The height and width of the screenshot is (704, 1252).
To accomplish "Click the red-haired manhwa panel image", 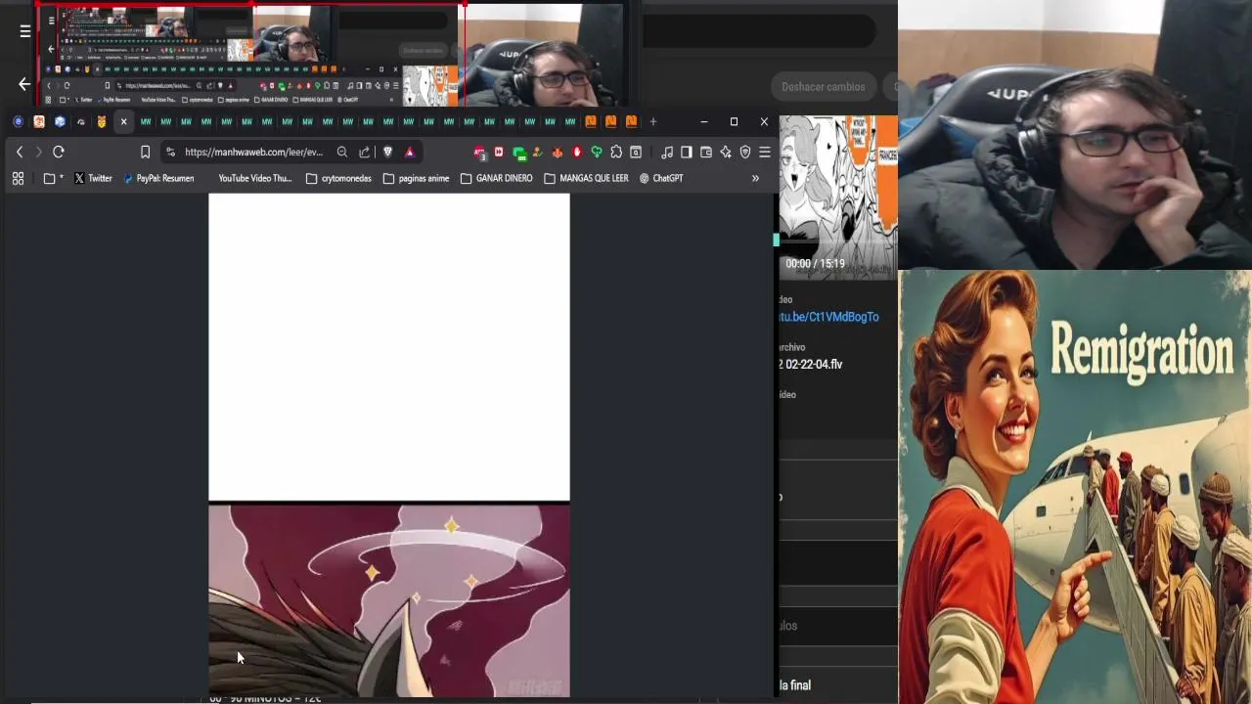I will coord(389,600).
